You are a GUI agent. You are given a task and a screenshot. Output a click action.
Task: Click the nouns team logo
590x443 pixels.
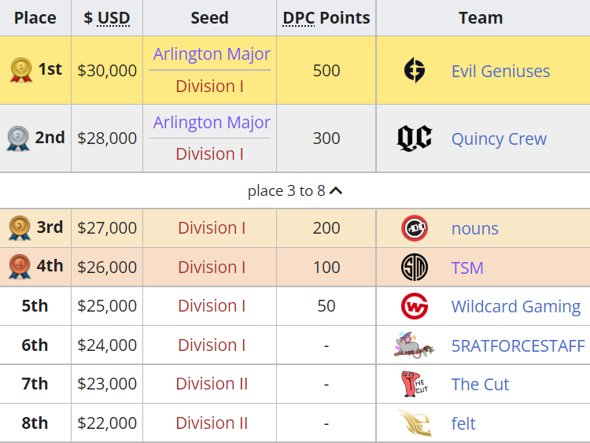coord(414,228)
